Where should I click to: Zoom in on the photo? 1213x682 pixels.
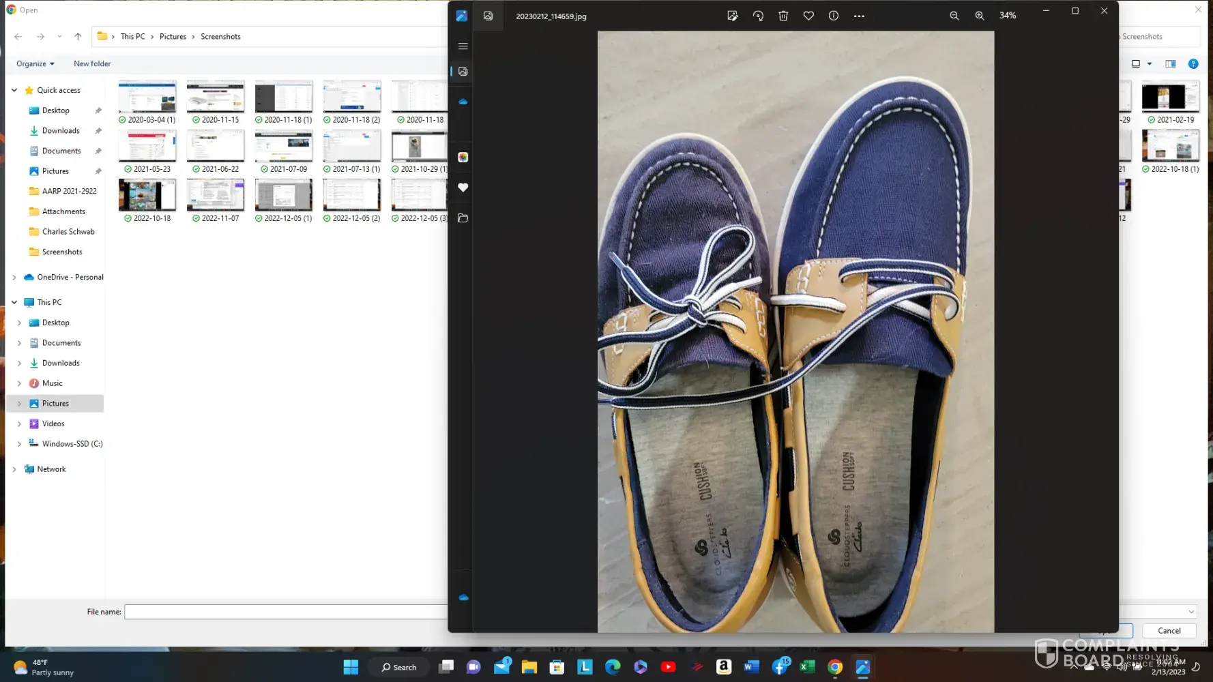click(980, 16)
